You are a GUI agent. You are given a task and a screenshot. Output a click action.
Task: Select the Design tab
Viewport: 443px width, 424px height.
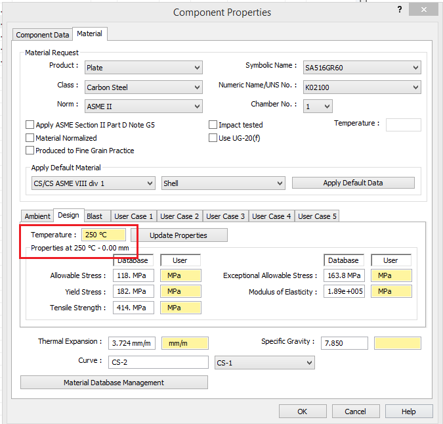pos(68,216)
